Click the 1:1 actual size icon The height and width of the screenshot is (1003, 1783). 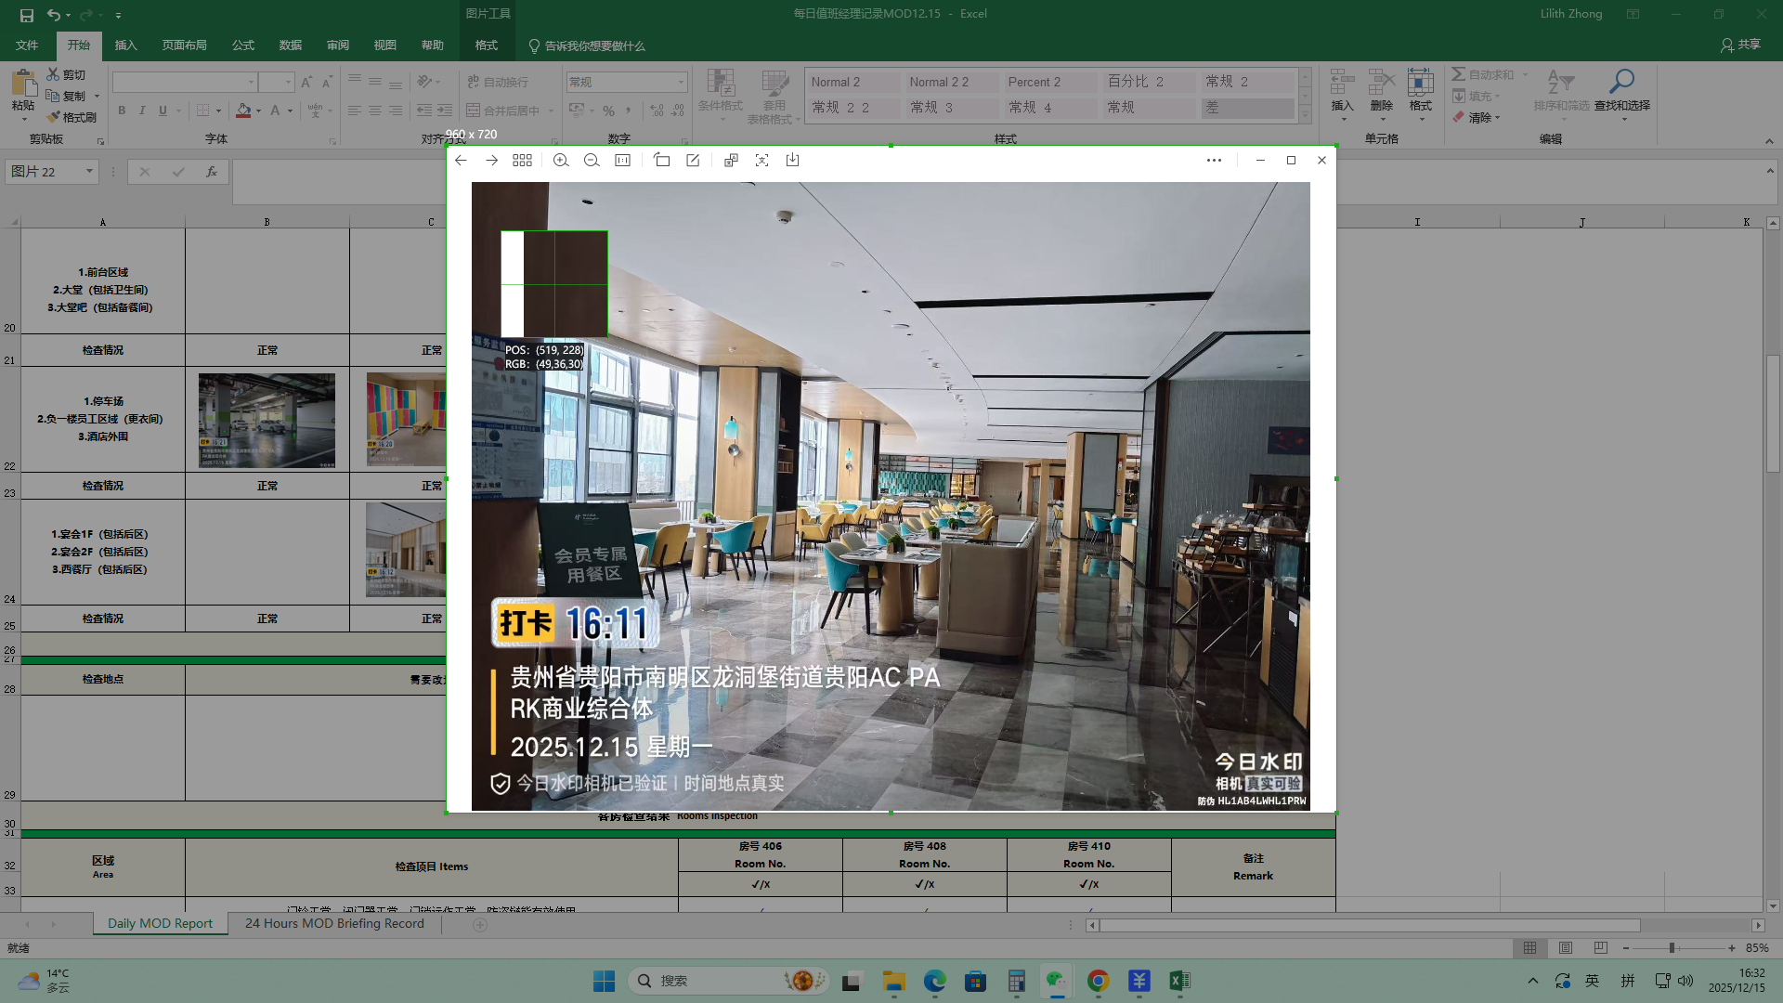tap(622, 161)
